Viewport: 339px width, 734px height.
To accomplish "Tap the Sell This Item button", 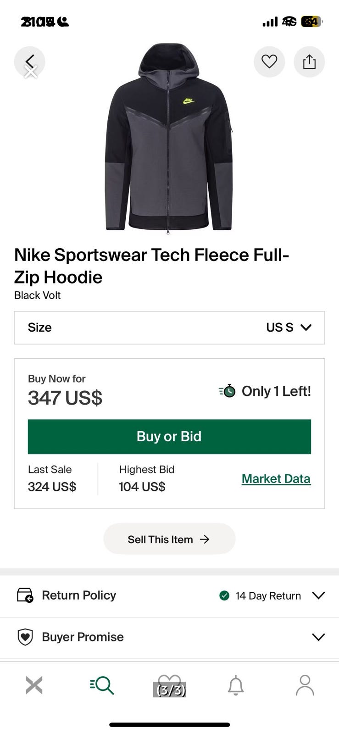I will pyautogui.click(x=169, y=539).
